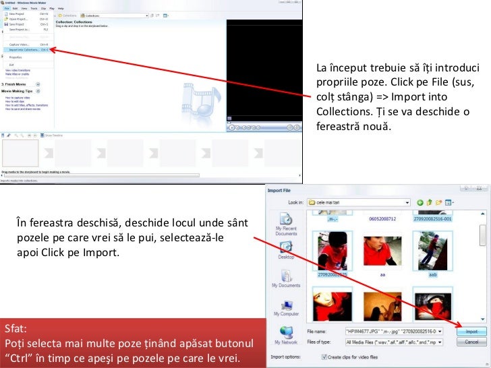The width and height of the screenshot is (491, 368).
Task: Go to Desktop in places bar
Action: (286, 250)
